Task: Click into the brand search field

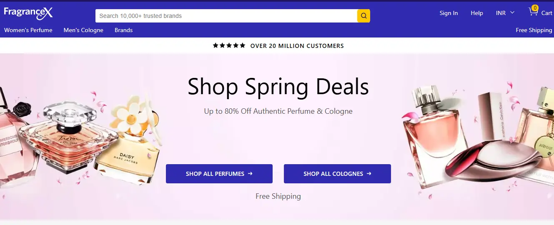Action: click(x=226, y=16)
